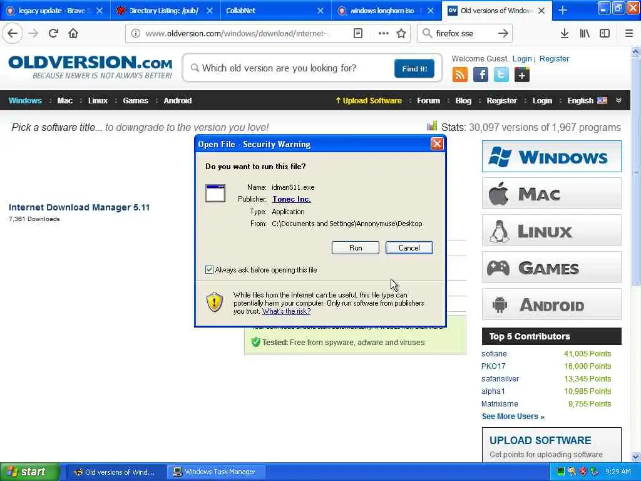Close the Security Warning dialog with X
The height and width of the screenshot is (481, 641).
(x=437, y=144)
